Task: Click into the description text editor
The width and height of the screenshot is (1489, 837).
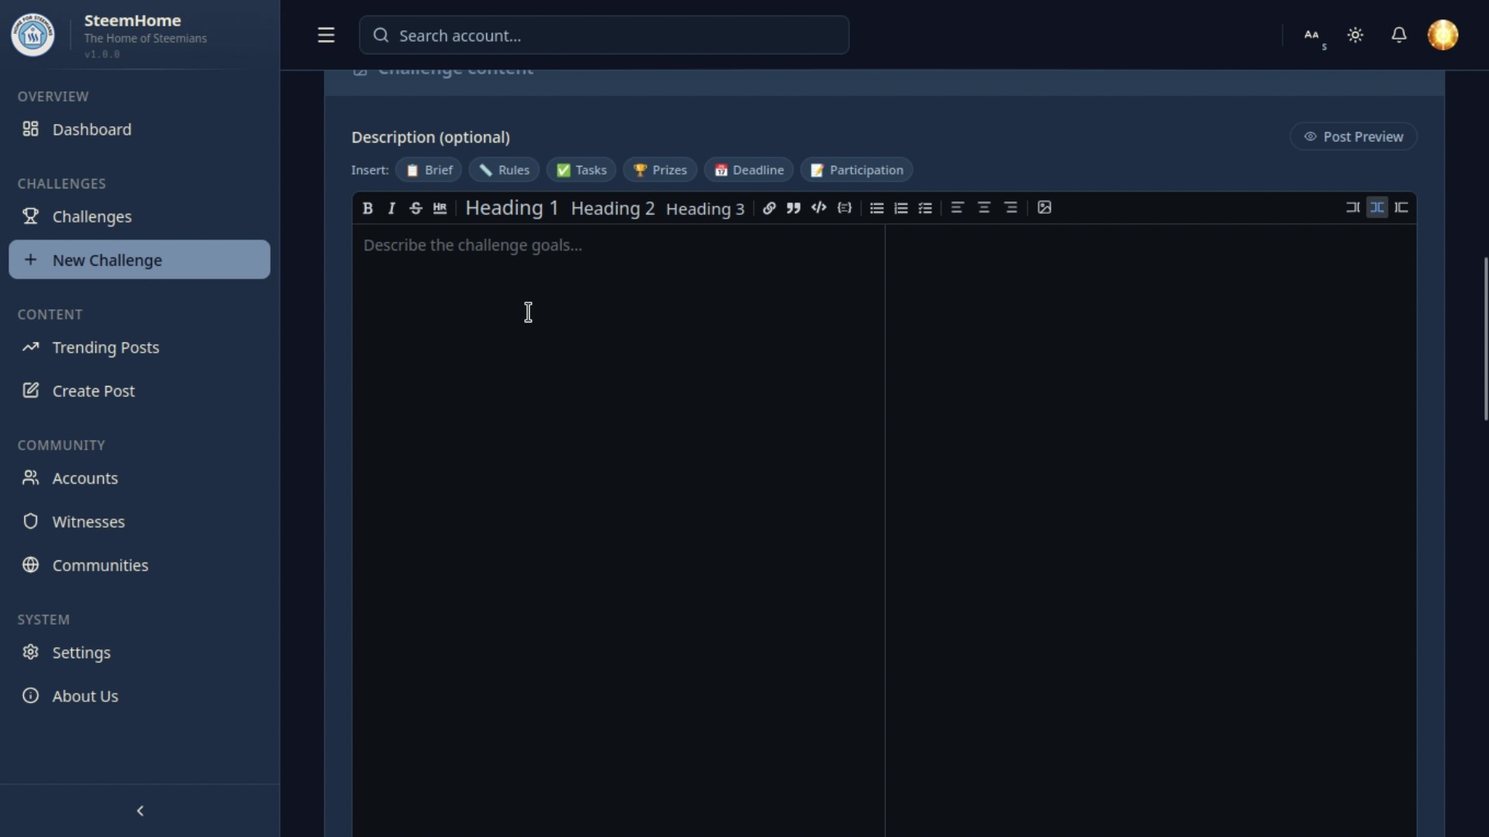Action: [618, 531]
